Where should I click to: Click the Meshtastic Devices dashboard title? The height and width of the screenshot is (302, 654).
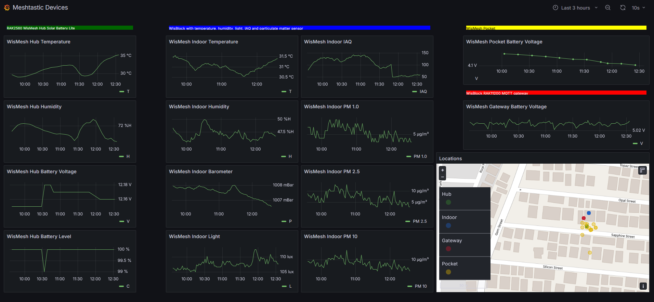click(x=40, y=8)
